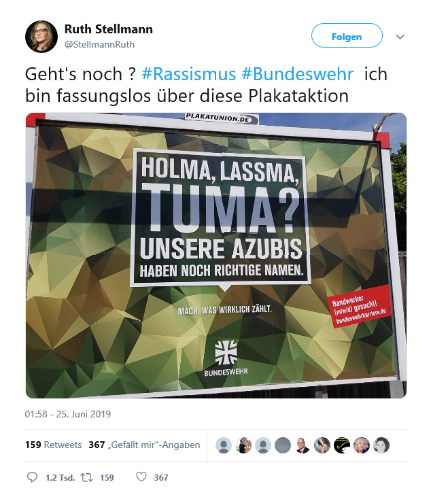Open the @StellmannRuth handle
The image size is (431, 499).
[x=99, y=44]
